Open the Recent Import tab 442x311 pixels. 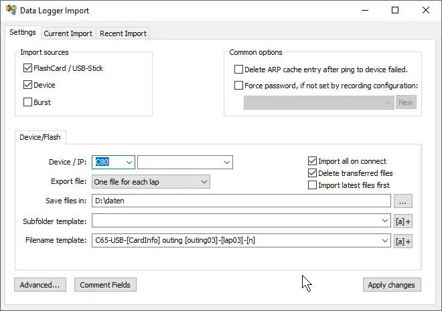point(123,33)
